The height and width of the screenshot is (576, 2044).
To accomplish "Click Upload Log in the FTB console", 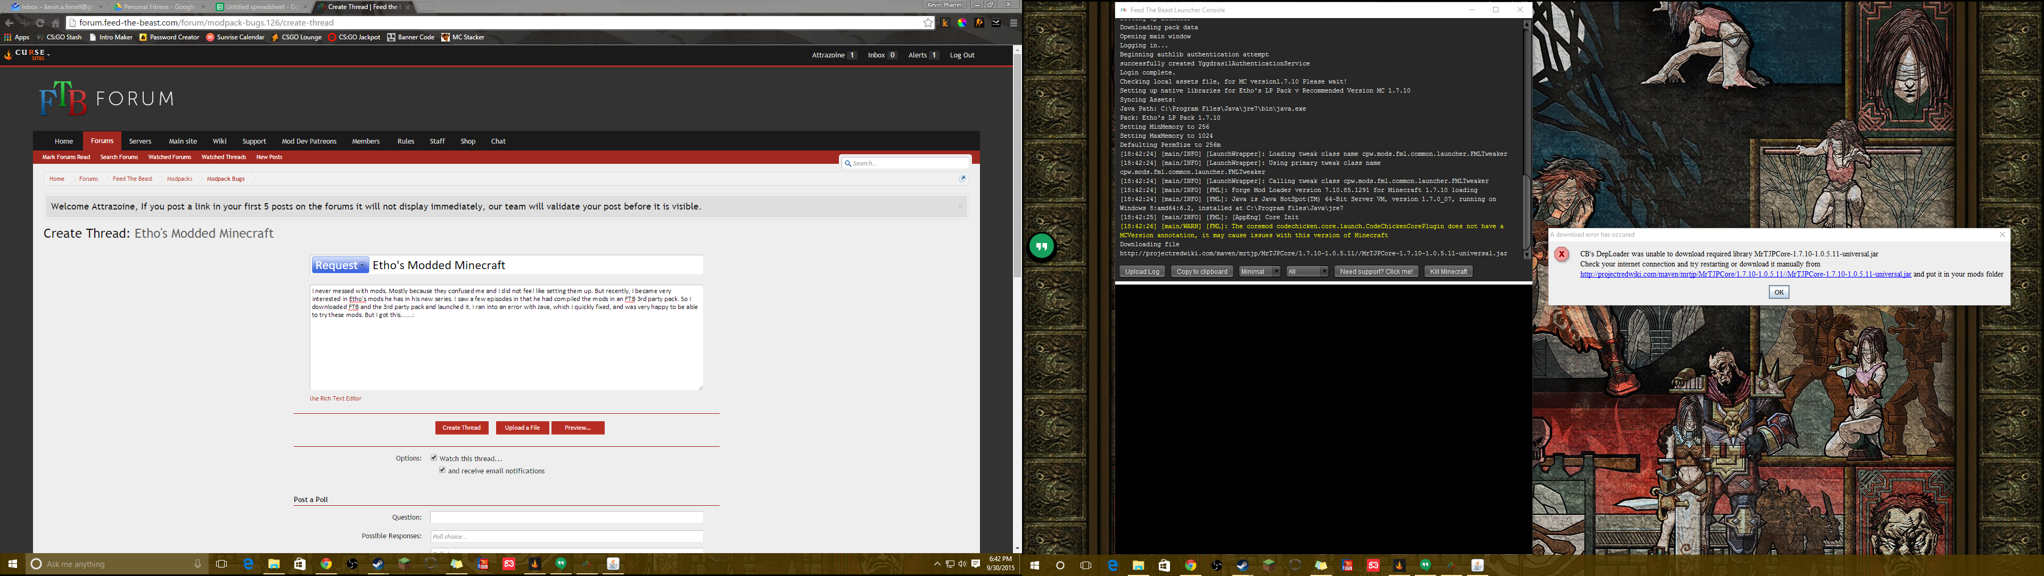I will [x=1142, y=272].
